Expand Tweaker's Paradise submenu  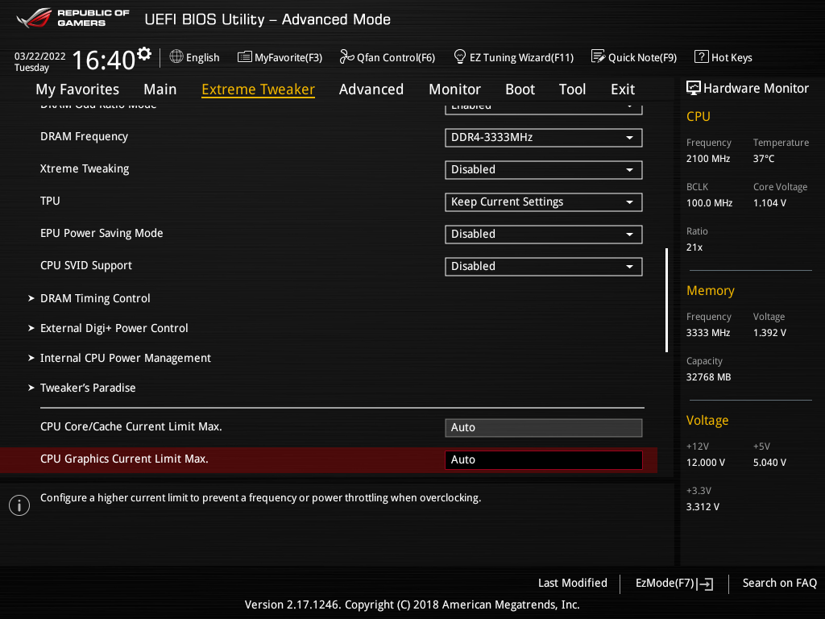pyautogui.click(x=82, y=388)
